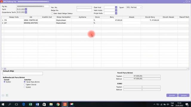The image size is (191, 107).
Task: Open the Proje Kodu lookup button
Action: point(116,13)
